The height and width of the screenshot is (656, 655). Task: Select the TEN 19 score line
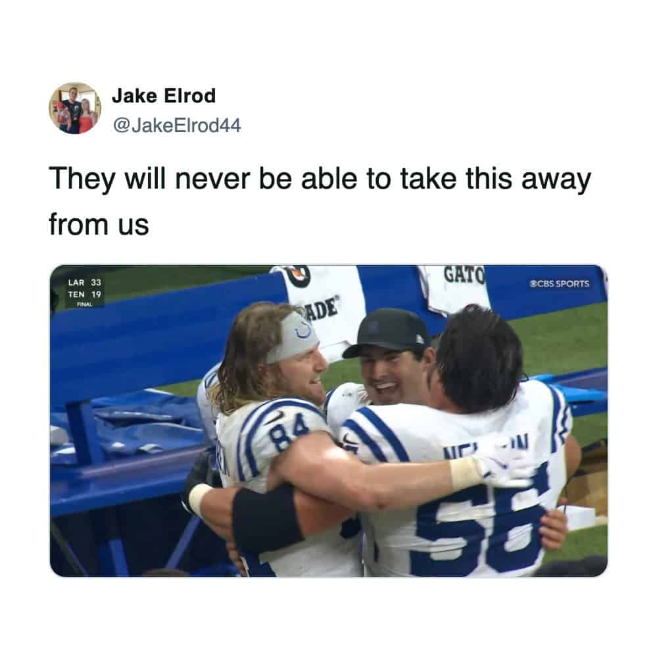[85, 294]
